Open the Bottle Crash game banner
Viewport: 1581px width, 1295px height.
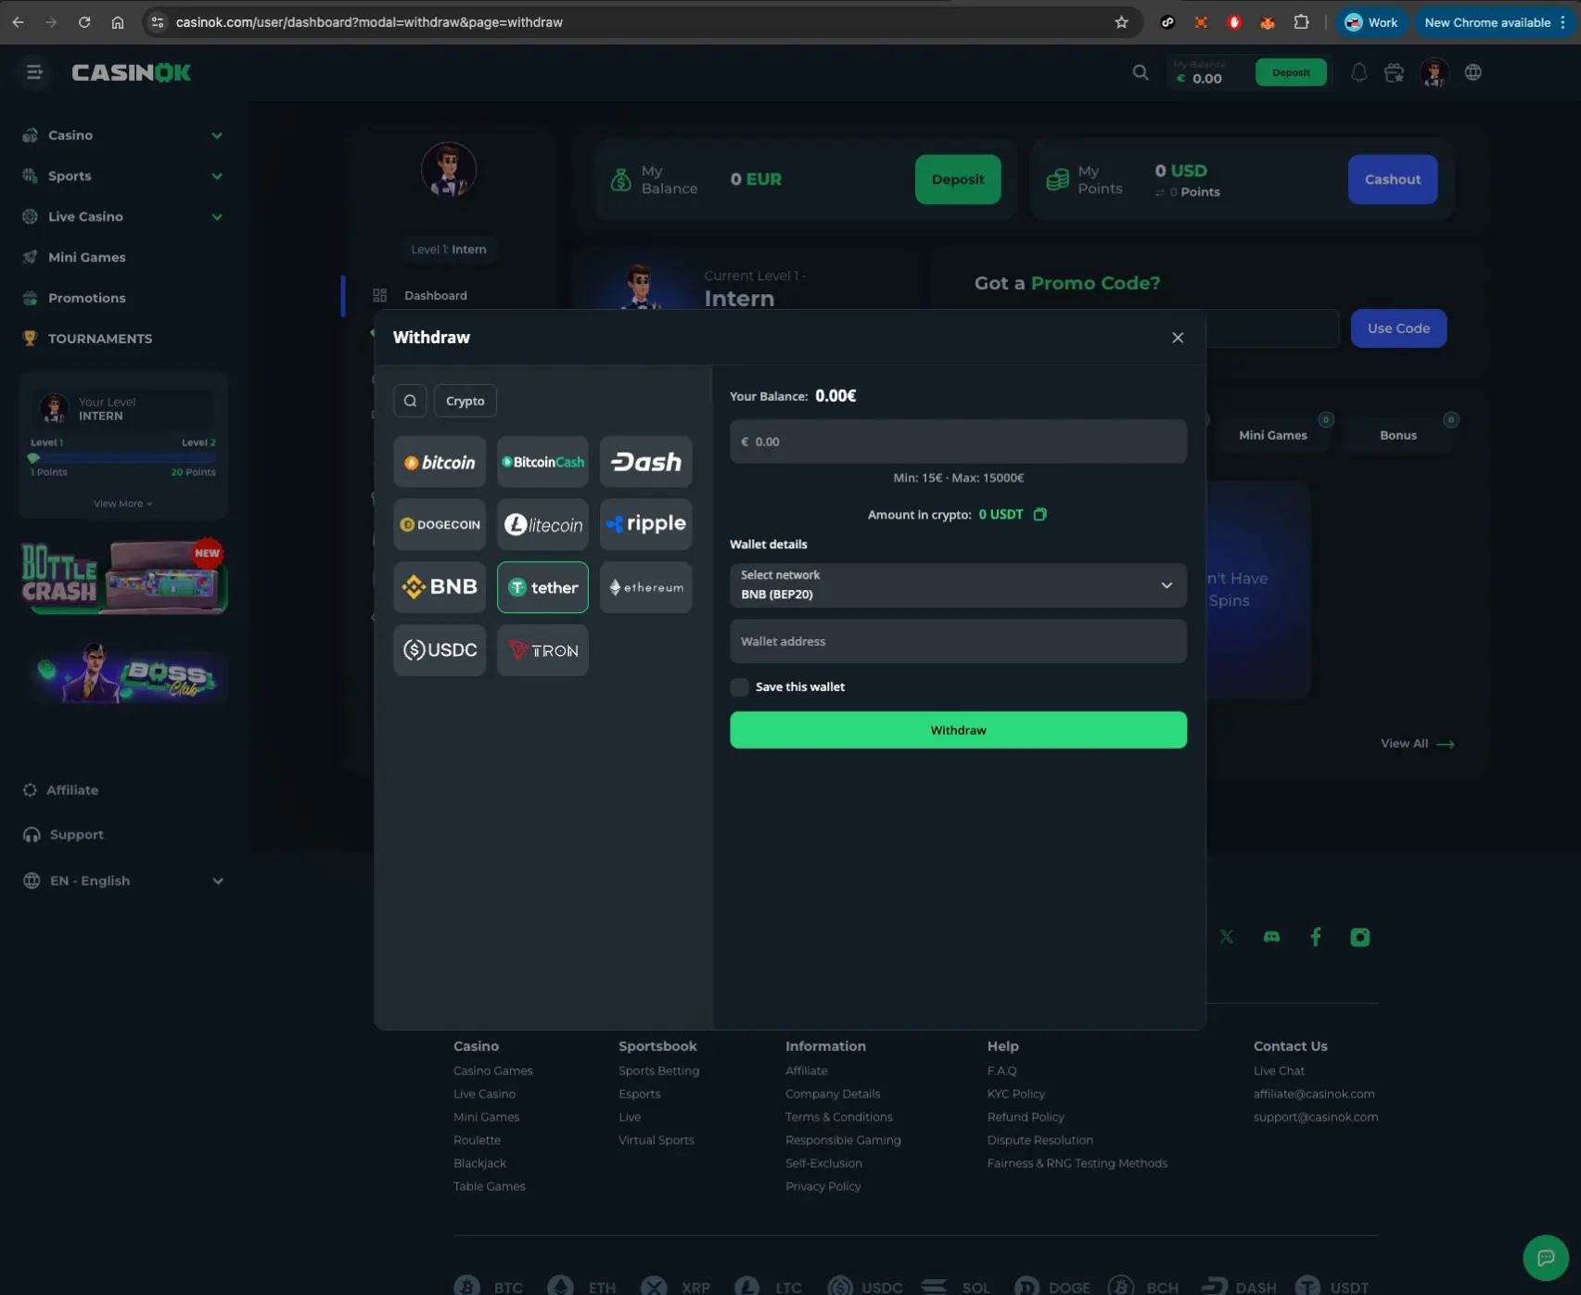123,576
